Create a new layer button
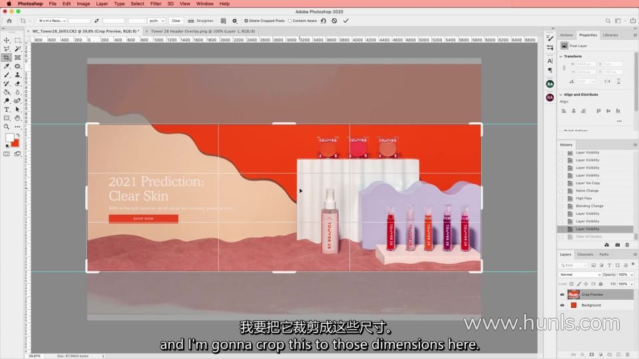 pos(618,354)
